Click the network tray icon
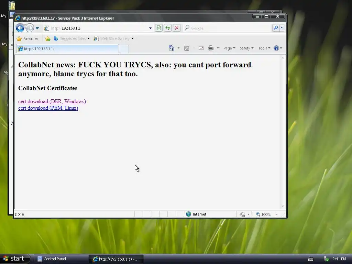The height and width of the screenshot is (264, 352). coord(326,259)
